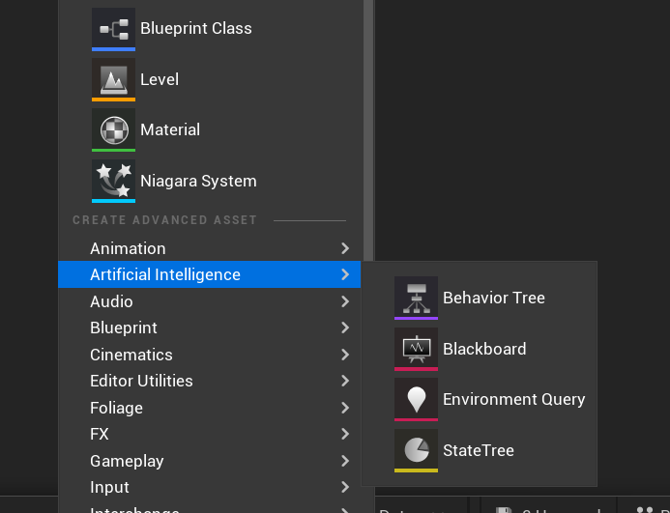Click the context menu vertical scrollbar
The height and width of the screenshot is (513, 670).
(368, 130)
